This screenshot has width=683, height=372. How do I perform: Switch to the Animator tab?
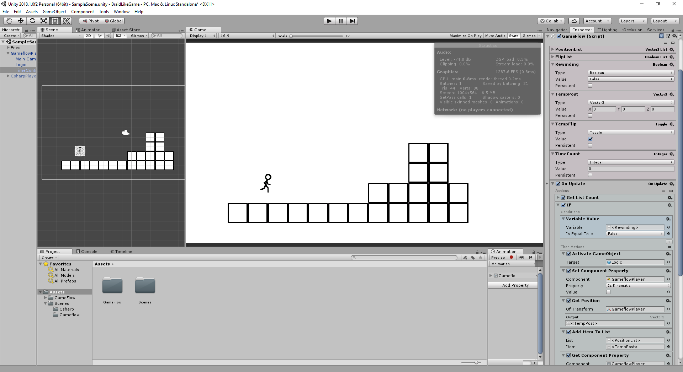[88, 30]
